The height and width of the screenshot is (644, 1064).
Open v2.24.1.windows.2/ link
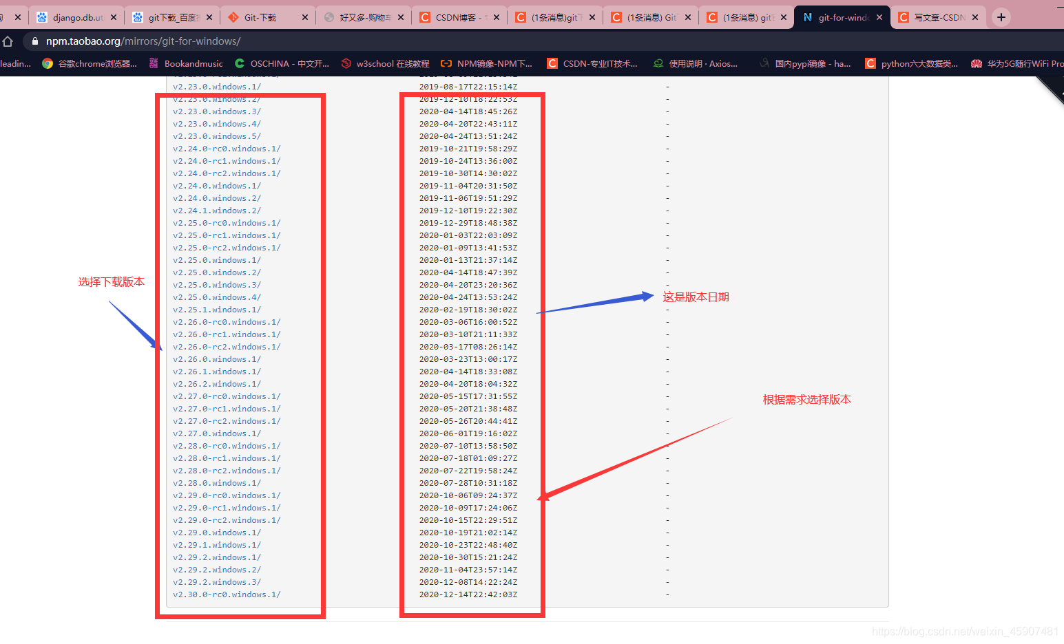(x=217, y=211)
